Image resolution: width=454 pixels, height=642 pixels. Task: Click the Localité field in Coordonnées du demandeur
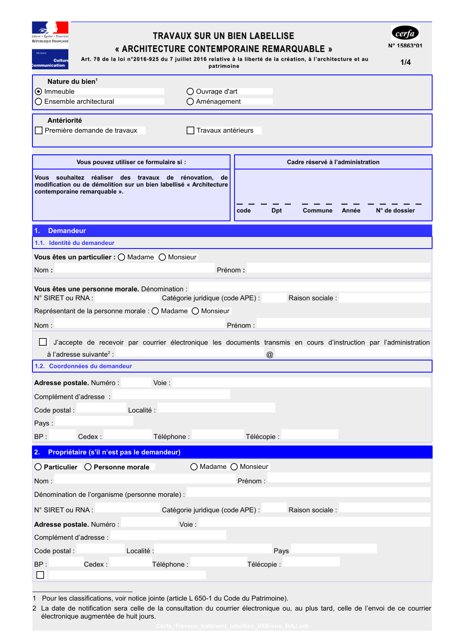pos(217,408)
